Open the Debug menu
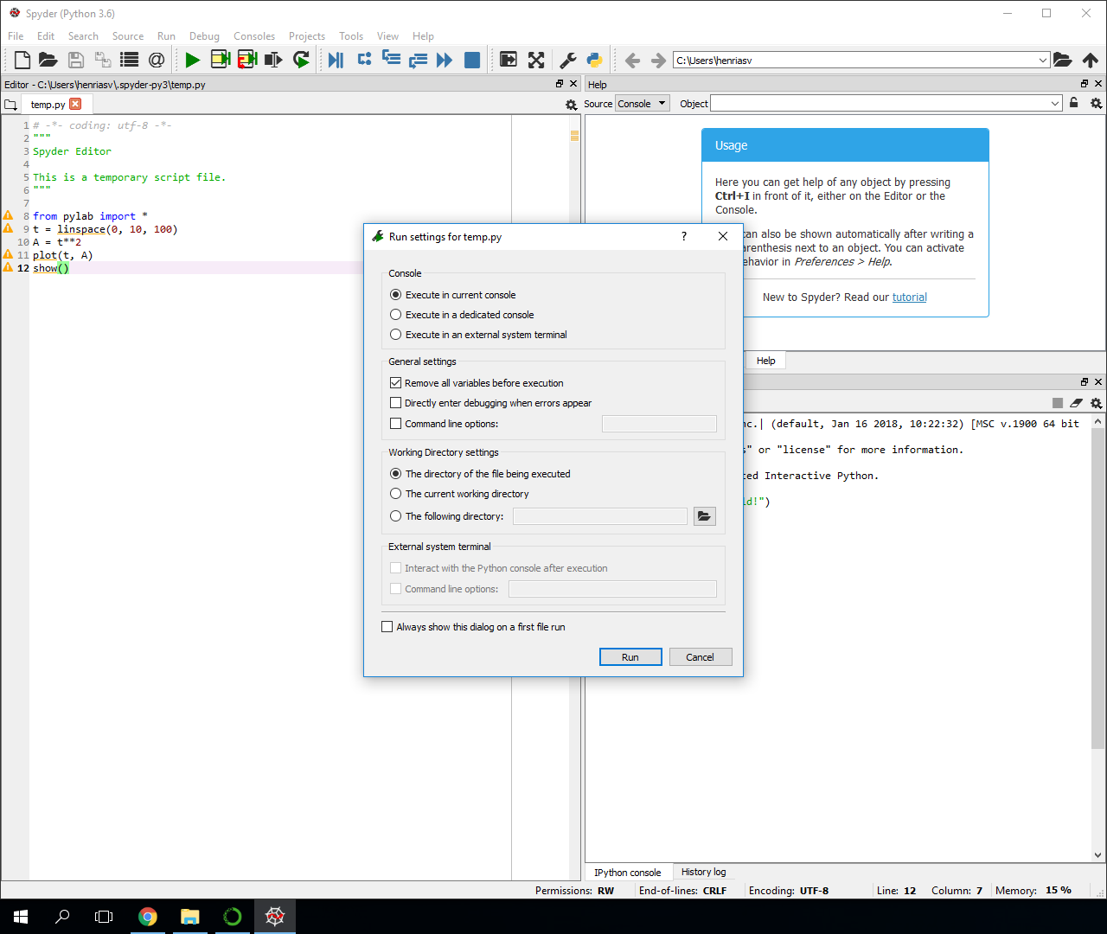This screenshot has height=934, width=1107. tap(204, 36)
